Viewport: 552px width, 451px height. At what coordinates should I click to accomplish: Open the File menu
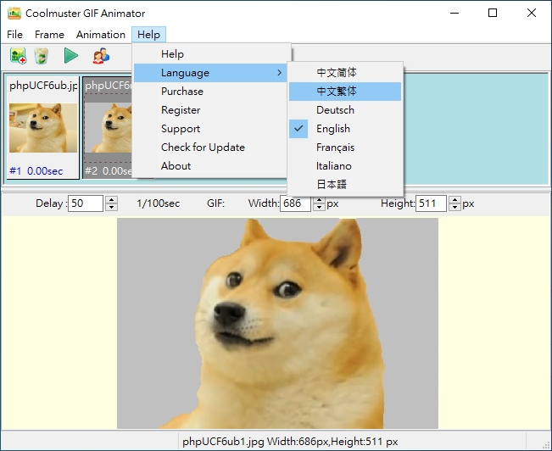tap(14, 35)
